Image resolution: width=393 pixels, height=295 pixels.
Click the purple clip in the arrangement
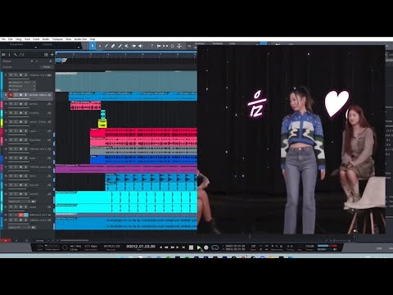pos(126,169)
